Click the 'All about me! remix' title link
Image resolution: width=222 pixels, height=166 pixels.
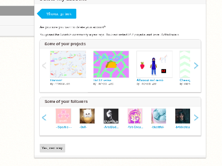[150, 80]
